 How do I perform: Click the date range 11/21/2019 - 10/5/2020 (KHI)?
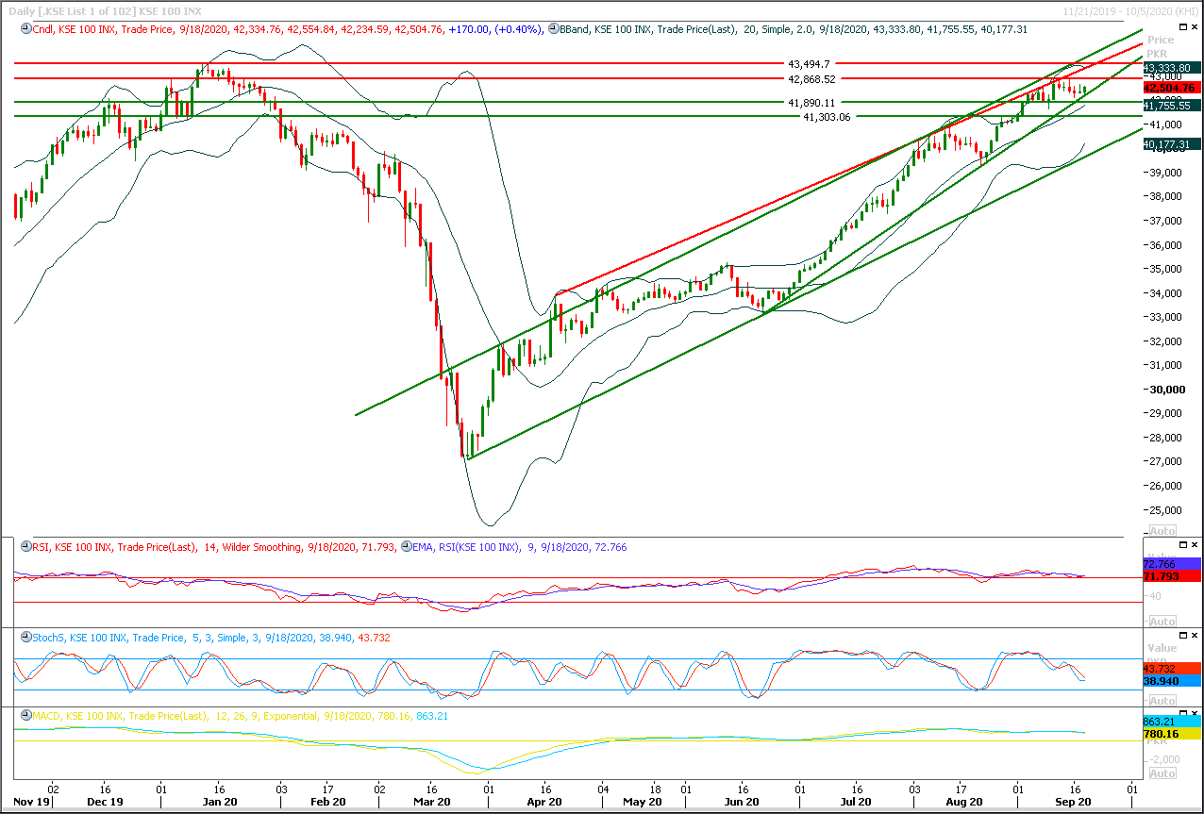click(1129, 9)
